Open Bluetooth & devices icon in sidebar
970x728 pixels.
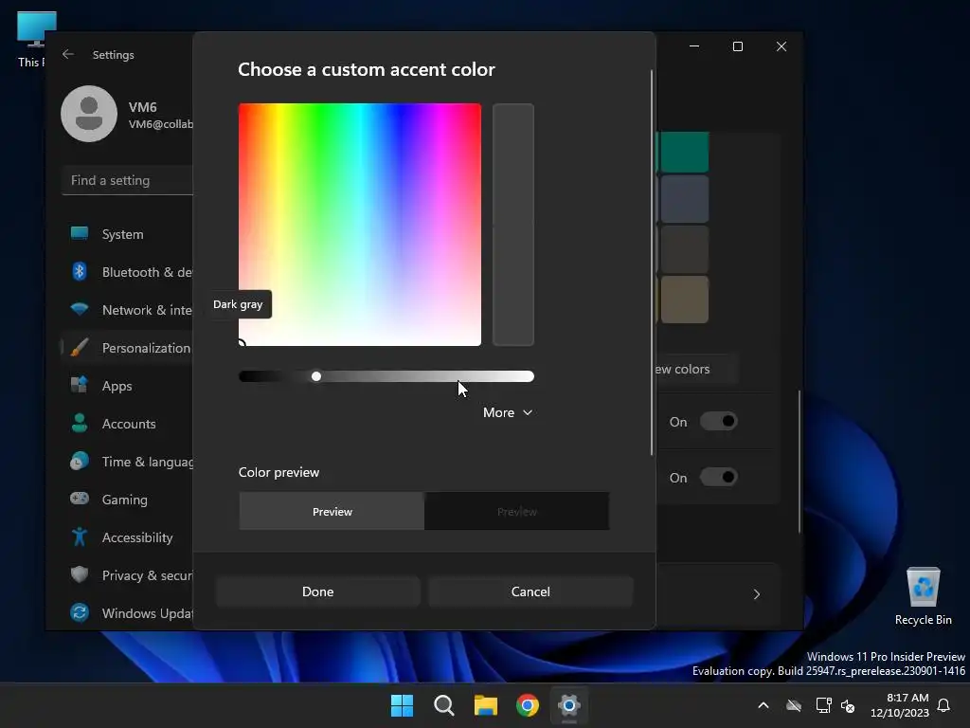tap(80, 271)
